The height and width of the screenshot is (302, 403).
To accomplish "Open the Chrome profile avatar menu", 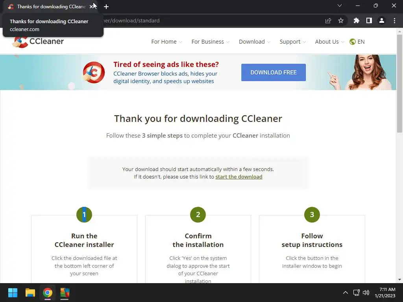I will point(382,20).
